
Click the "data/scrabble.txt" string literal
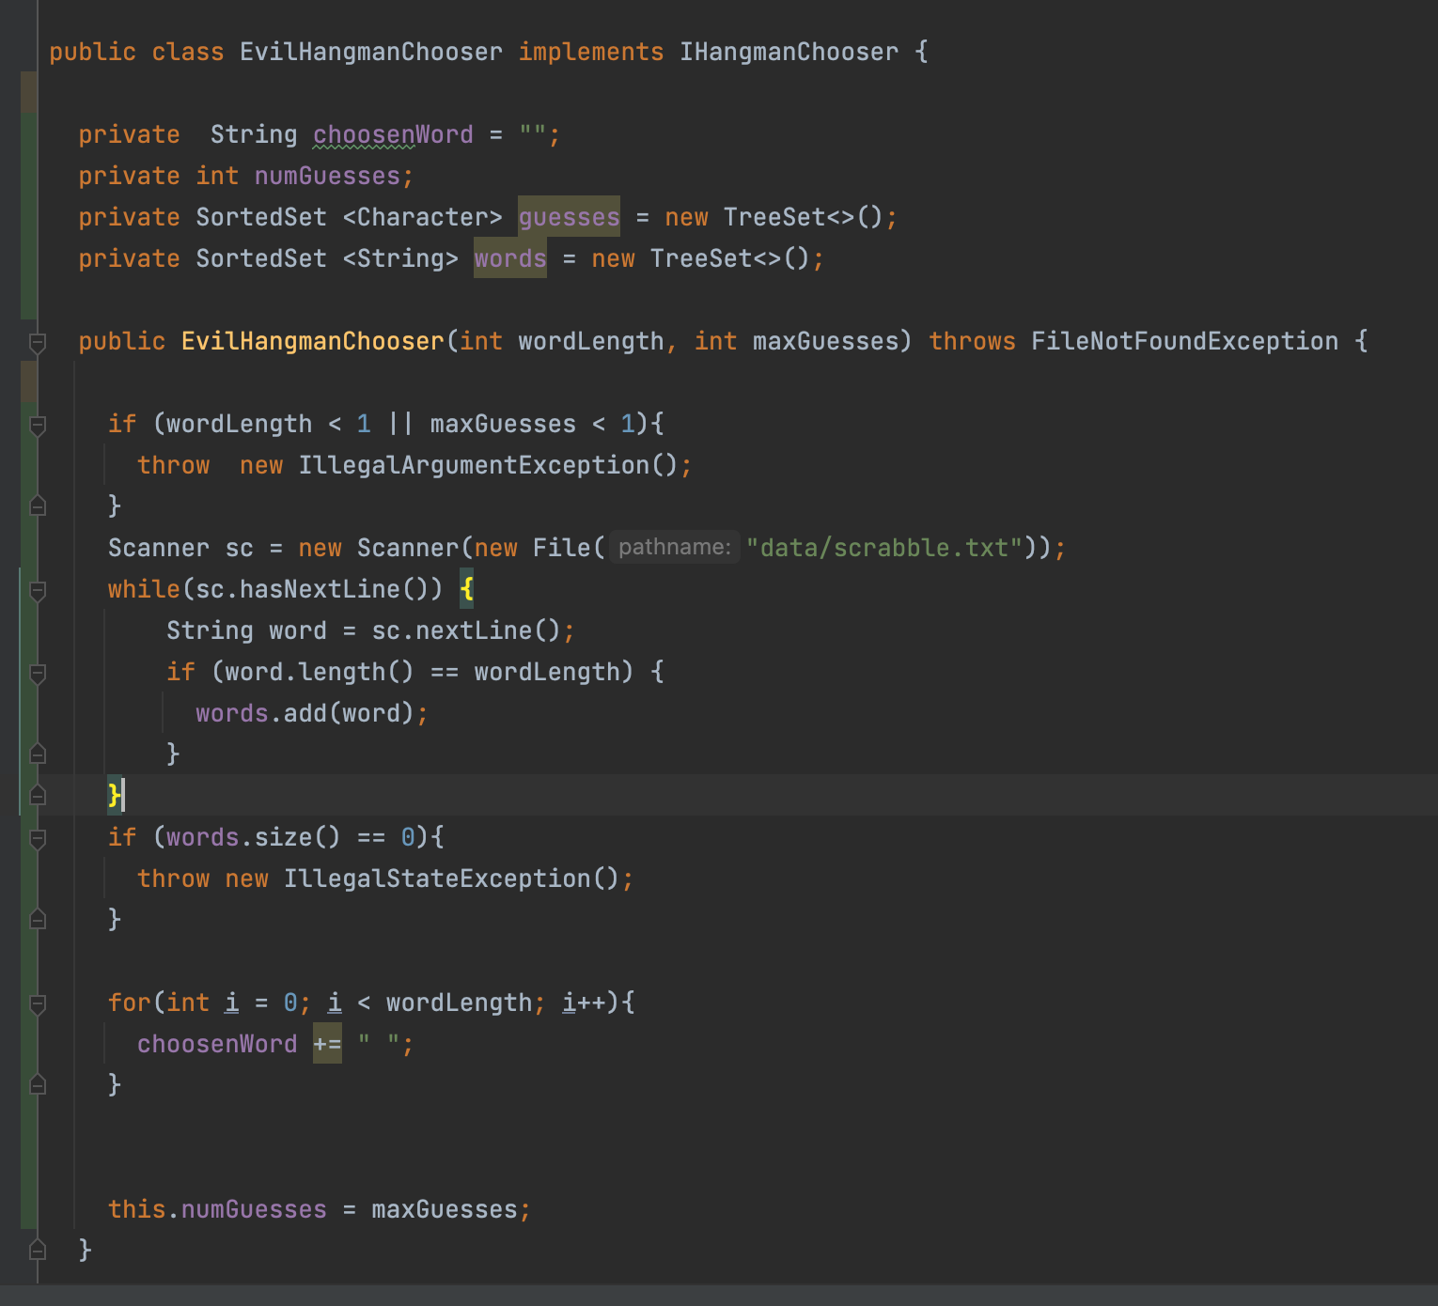(883, 548)
